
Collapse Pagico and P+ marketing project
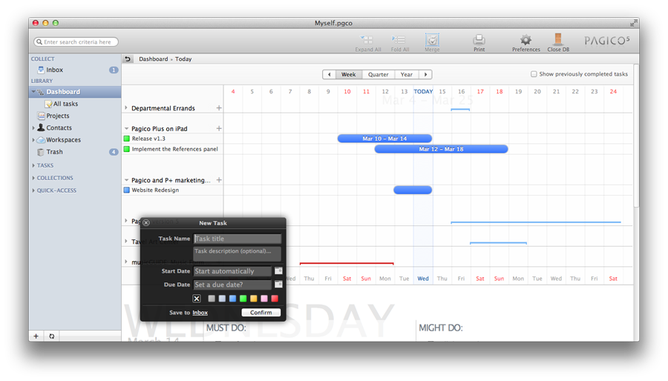click(126, 180)
